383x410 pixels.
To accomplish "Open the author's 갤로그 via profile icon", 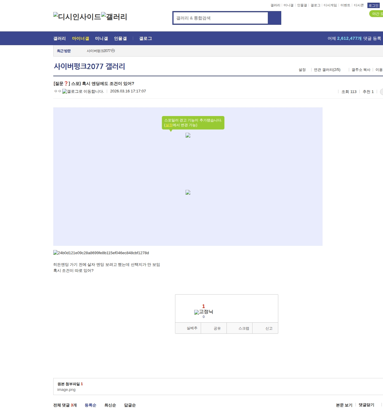I will (65, 92).
